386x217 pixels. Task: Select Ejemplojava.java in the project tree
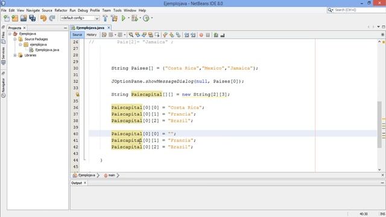[x=47, y=50]
